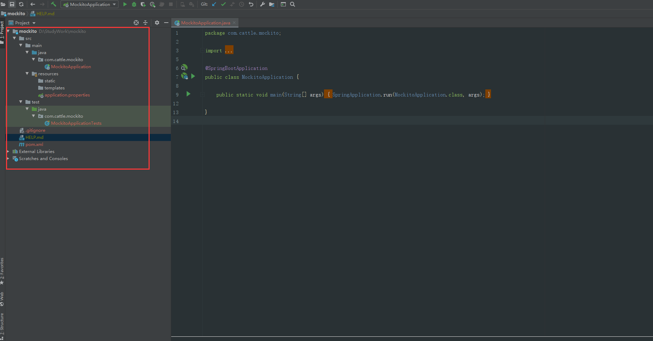653x341 pixels.
Task: Click the Open folder toolbar icon
Action: [x=3, y=4]
